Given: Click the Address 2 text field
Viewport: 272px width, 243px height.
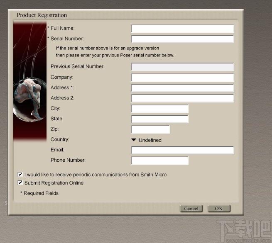Looking at the screenshot, I should pyautogui.click(x=182, y=98).
